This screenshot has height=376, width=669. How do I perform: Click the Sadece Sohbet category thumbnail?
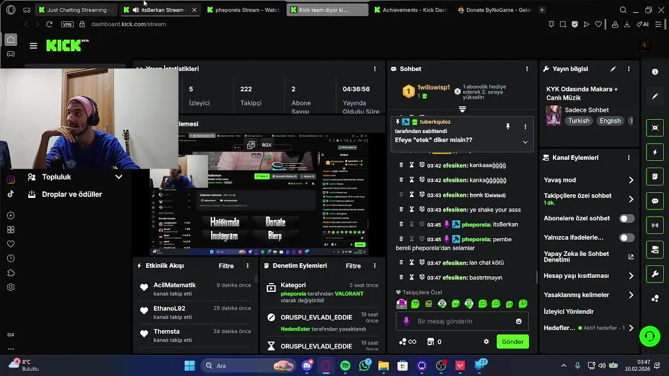[553, 115]
